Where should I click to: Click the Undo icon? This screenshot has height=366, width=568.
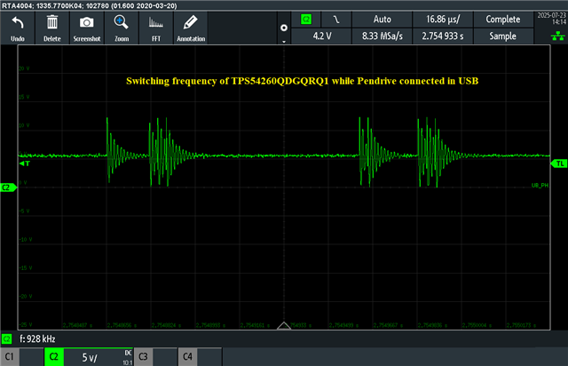(18, 28)
